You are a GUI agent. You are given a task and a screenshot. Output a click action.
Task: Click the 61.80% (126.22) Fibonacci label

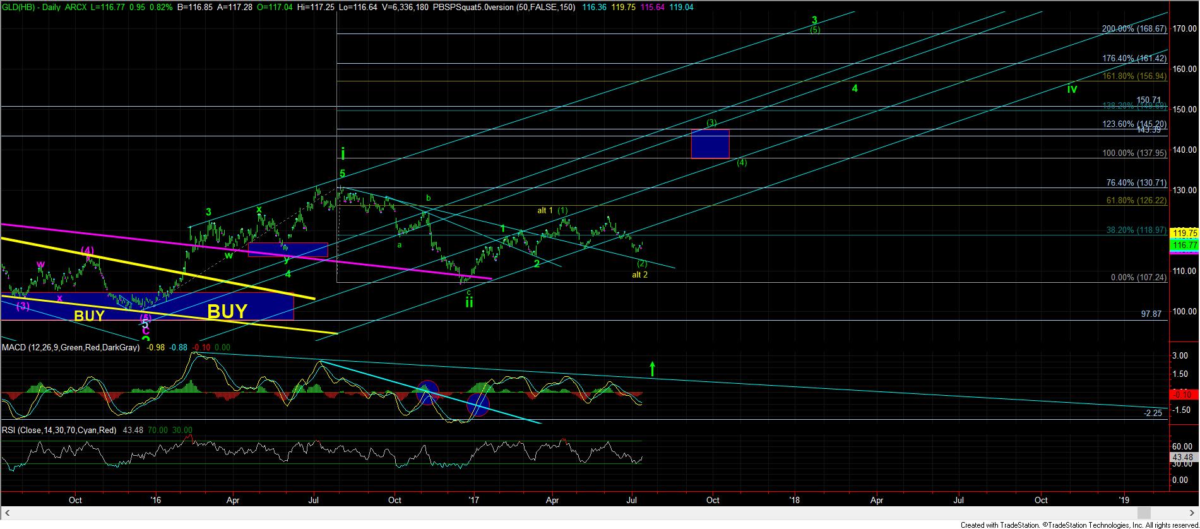click(1136, 201)
